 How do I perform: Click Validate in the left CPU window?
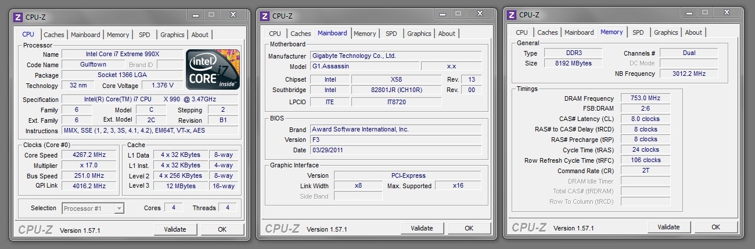175,229
